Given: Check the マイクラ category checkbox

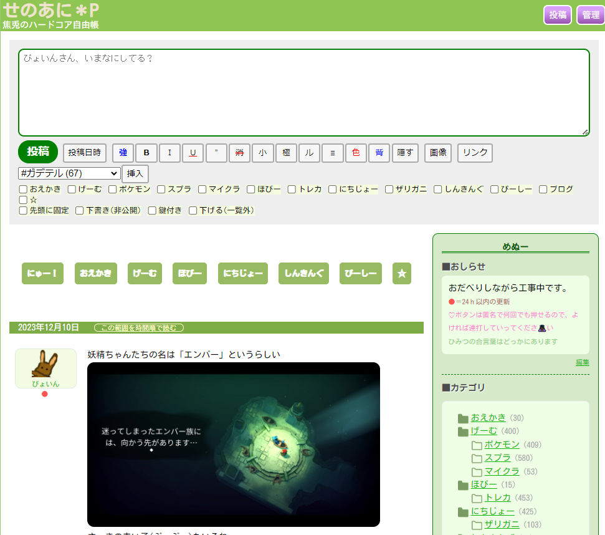Looking at the screenshot, I should 202,189.
